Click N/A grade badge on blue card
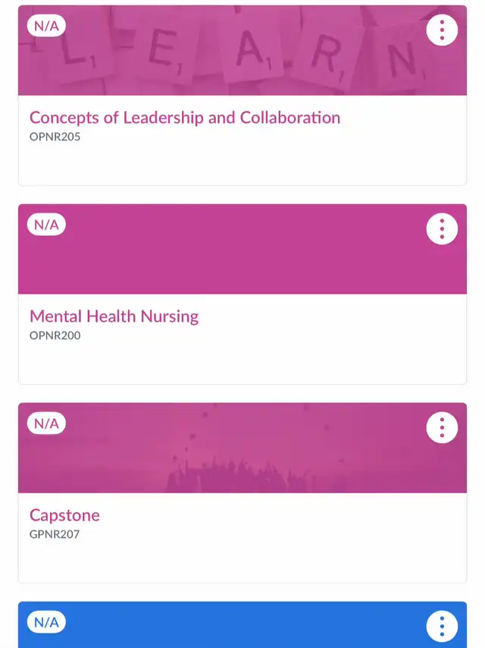The width and height of the screenshot is (485, 648). coord(46,622)
